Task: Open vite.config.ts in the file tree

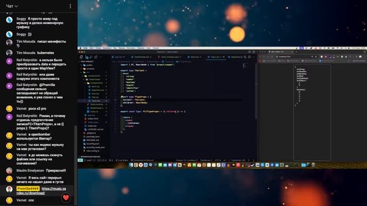Action: [x=93, y=151]
